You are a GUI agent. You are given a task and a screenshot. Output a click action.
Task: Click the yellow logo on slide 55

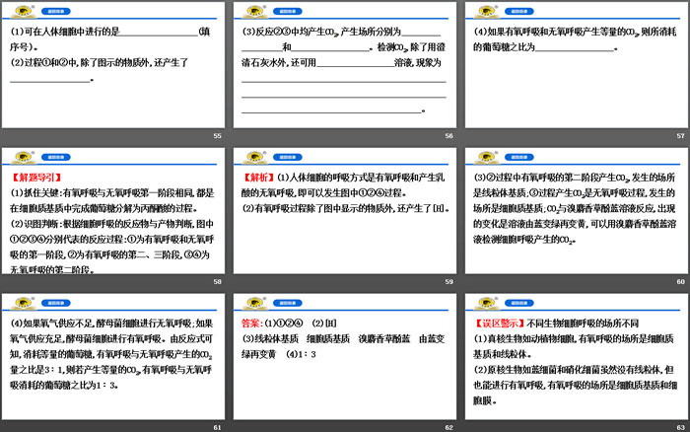pos(24,12)
